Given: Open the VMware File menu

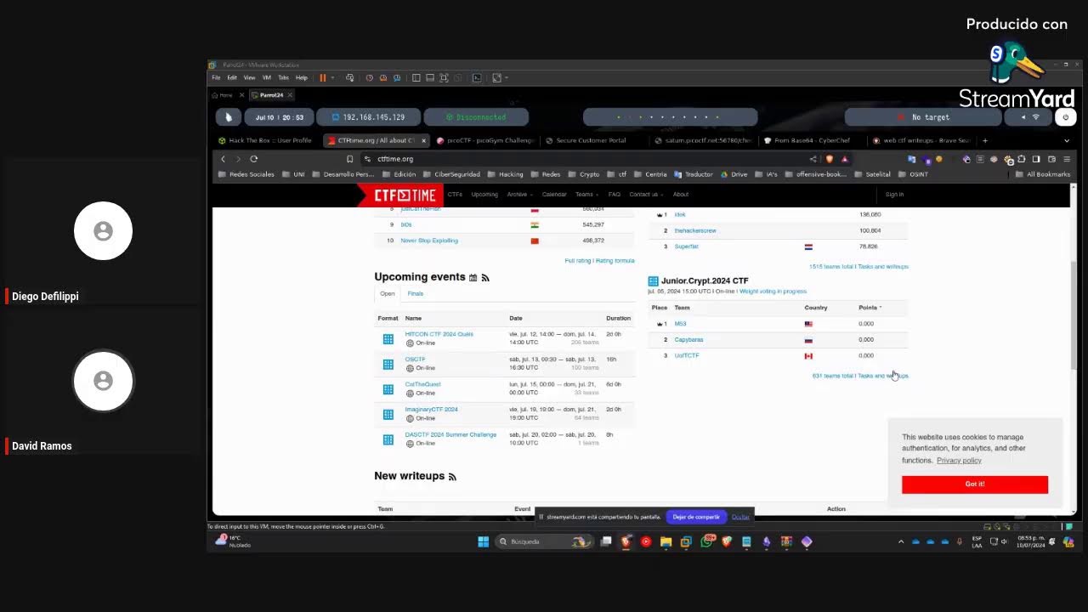Looking at the screenshot, I should click(216, 77).
